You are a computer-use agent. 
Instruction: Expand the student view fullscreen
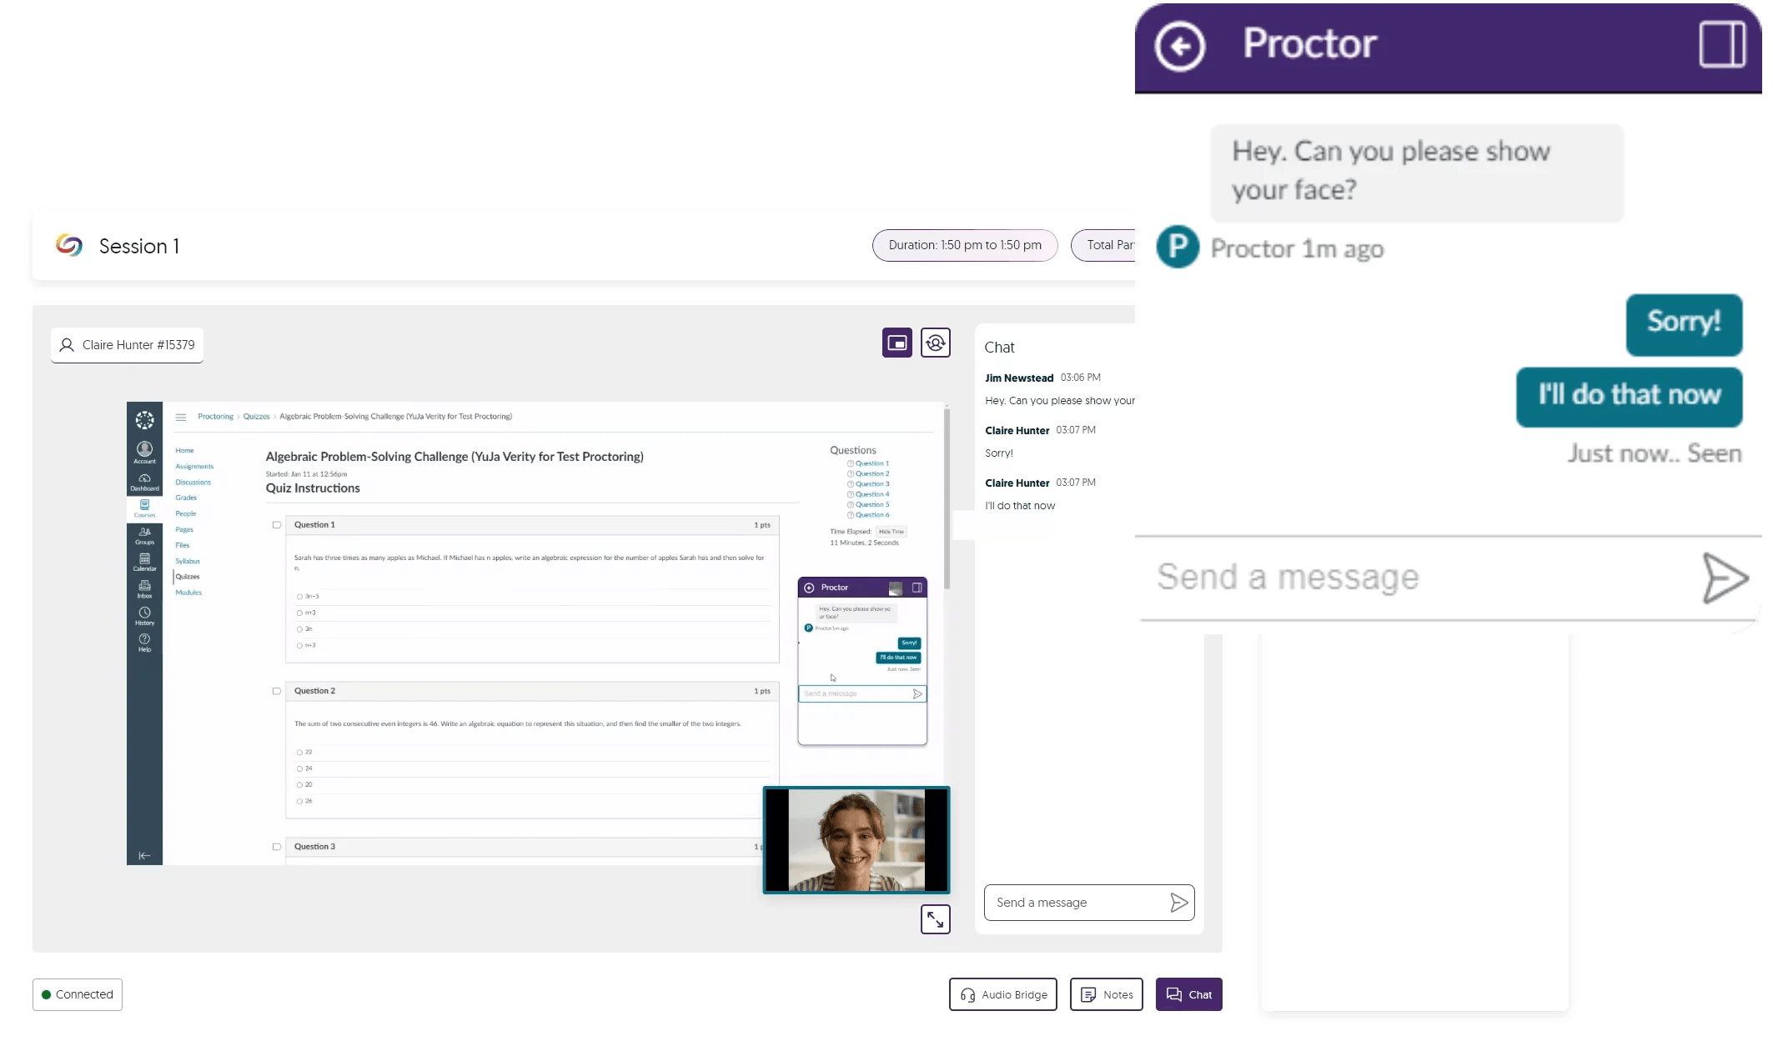coord(935,919)
